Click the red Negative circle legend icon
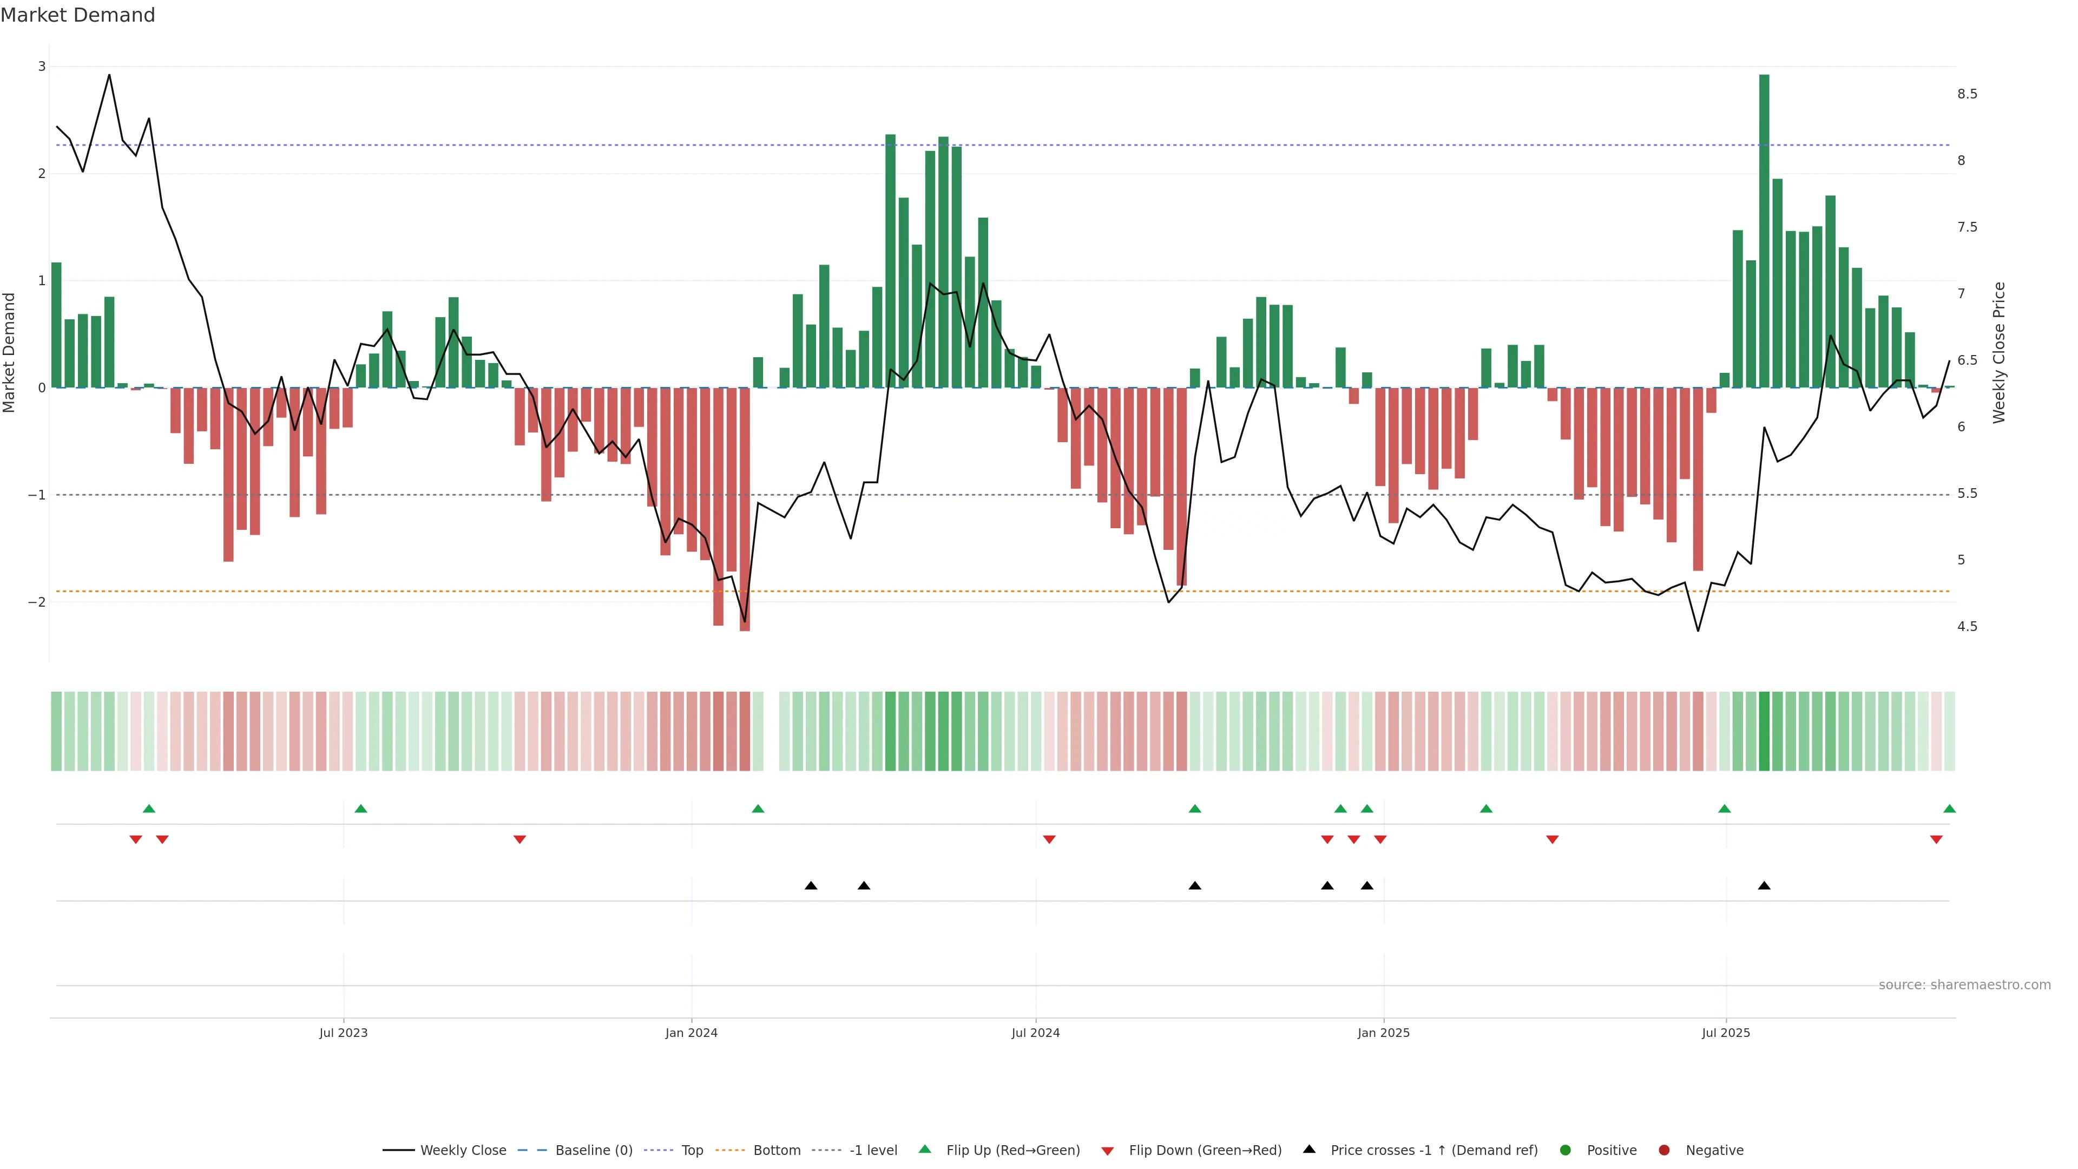 click(x=1664, y=1150)
